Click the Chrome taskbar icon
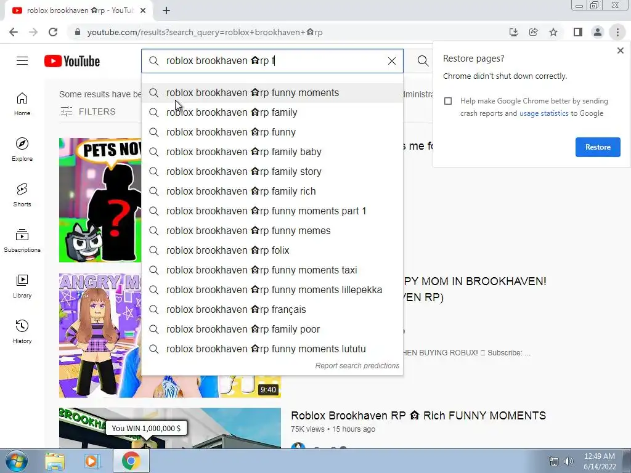631x473 pixels. point(131,461)
